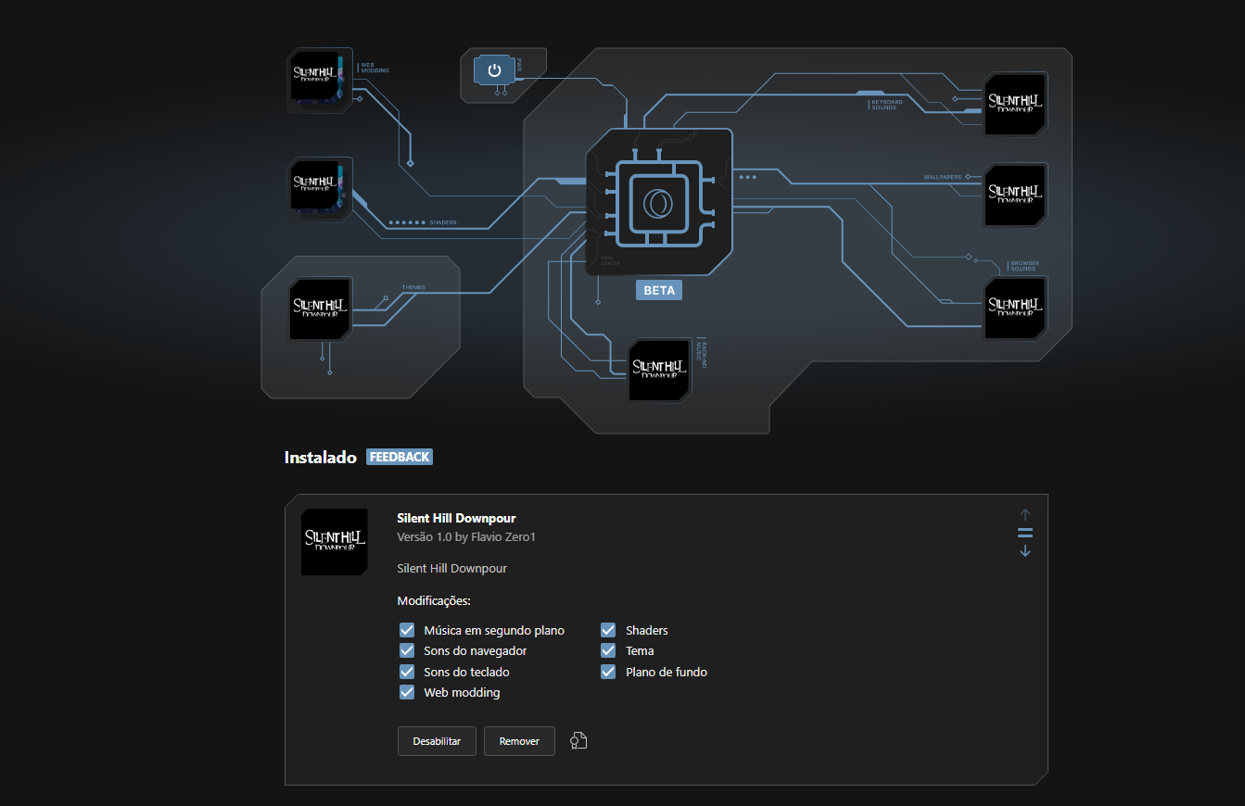Click the BETA badge

[x=659, y=290]
